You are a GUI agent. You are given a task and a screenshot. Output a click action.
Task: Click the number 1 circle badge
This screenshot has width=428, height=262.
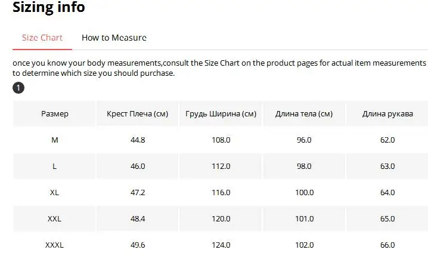click(x=18, y=88)
